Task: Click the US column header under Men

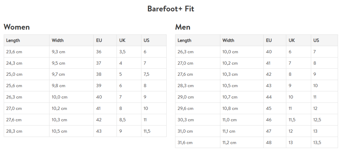Action: point(316,40)
